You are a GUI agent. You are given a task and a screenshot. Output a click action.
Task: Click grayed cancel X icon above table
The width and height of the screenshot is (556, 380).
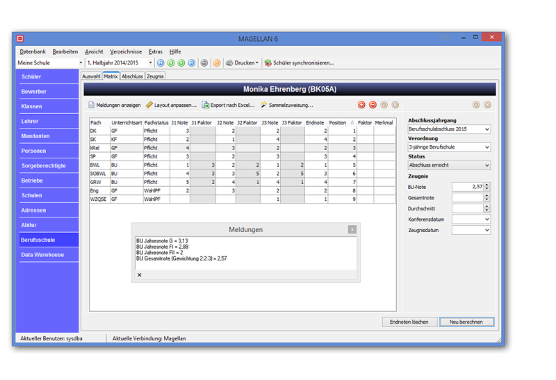pos(395,105)
